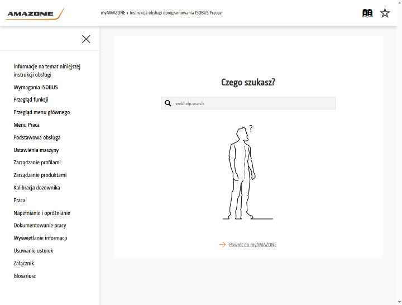Open Glosariusz entry

point(25,276)
